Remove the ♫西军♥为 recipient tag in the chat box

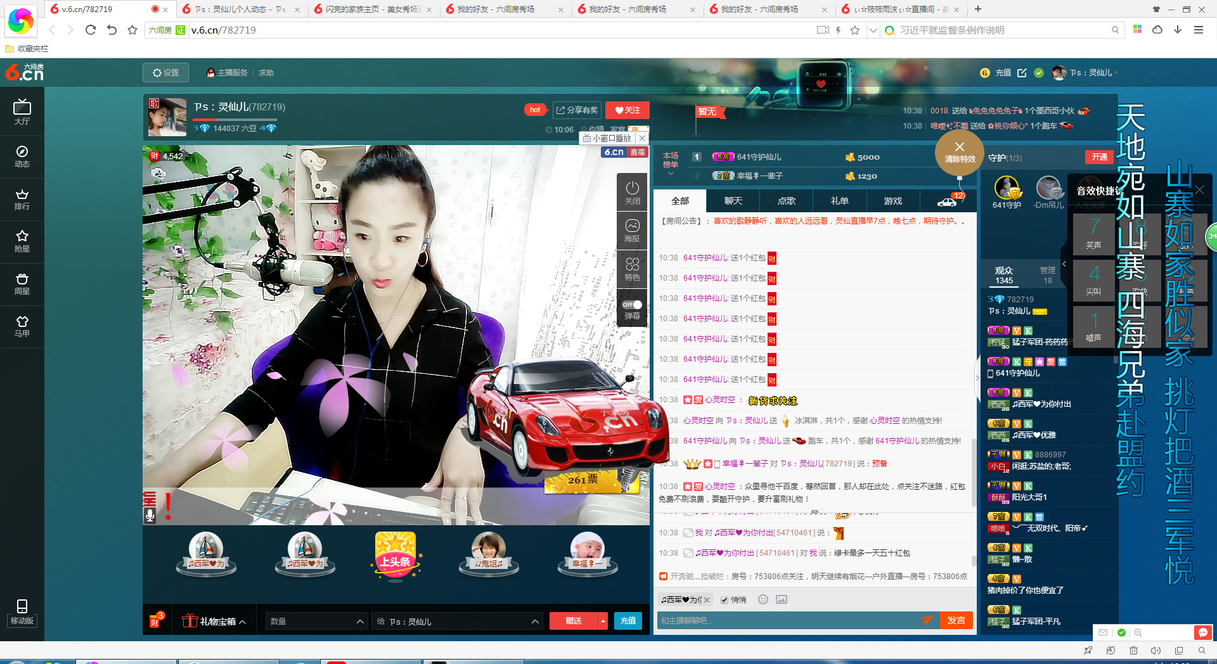coord(707,600)
